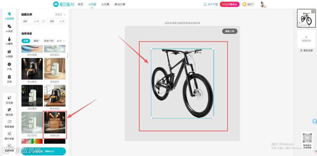Click the 选择场景 heading
The image size is (317, 156).
click(27, 33)
